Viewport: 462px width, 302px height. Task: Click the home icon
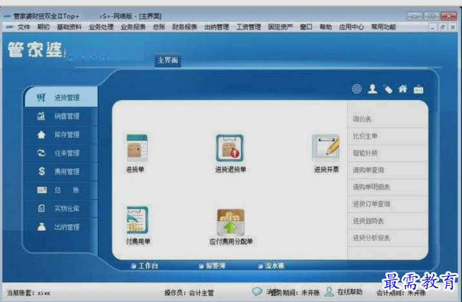point(403,89)
